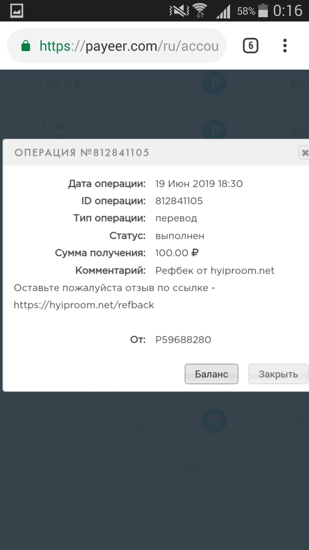Tap the dimmed -1,000.00 transaction amount
The width and height of the screenshot is (309, 550).
coord(140,421)
